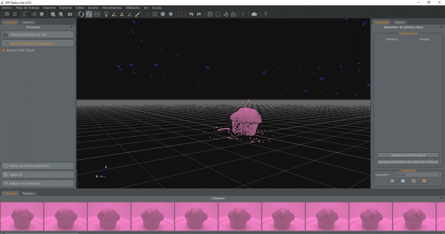Expand the Cámaras(60 fuera de 60) section

38,35
